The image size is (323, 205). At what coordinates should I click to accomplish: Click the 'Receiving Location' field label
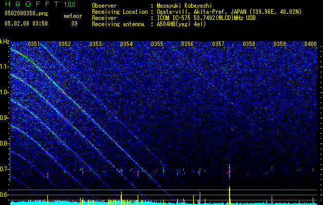coord(120,12)
